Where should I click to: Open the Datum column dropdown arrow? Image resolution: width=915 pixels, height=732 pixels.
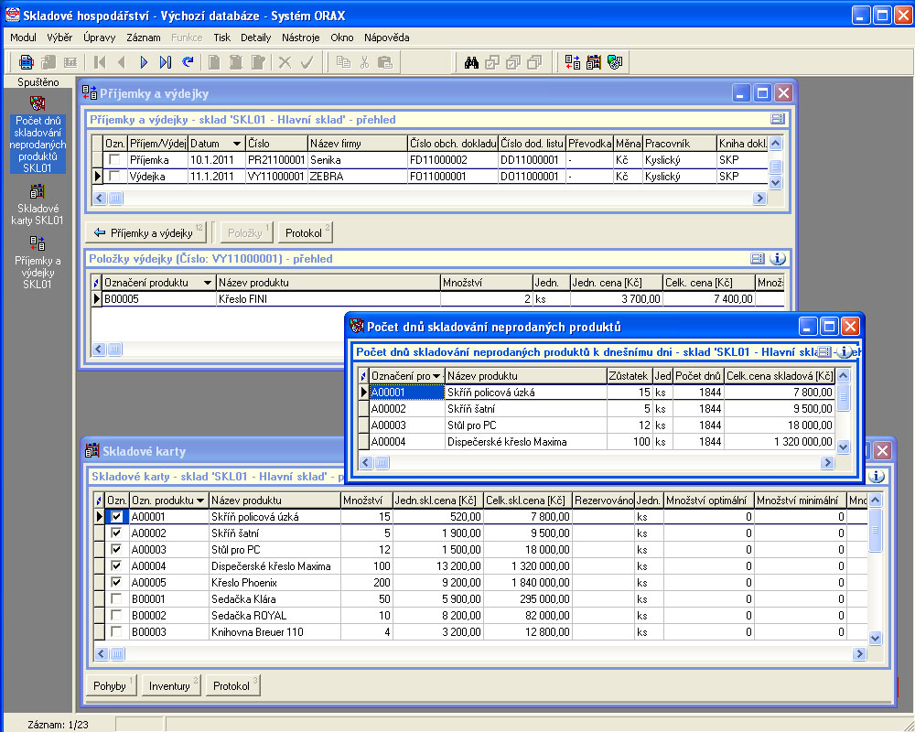point(236,144)
